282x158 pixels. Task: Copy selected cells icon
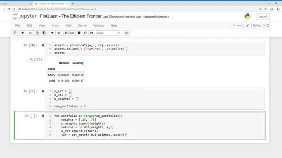pyautogui.click(x=37, y=33)
